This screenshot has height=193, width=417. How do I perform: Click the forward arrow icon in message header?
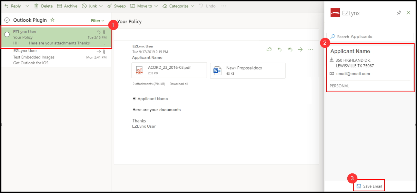point(300,50)
